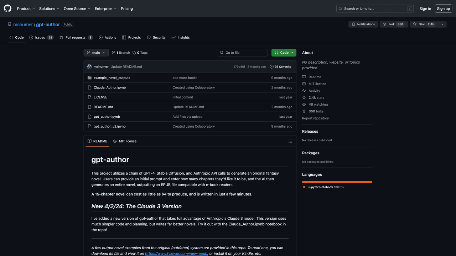Open the main branch selector
Viewport: 456px width, 256px height.
click(96, 53)
